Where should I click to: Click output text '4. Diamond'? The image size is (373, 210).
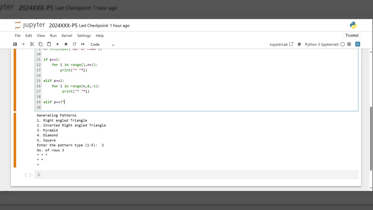47,135
